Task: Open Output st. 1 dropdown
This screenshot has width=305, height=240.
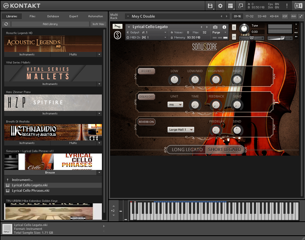Action: [146, 32]
